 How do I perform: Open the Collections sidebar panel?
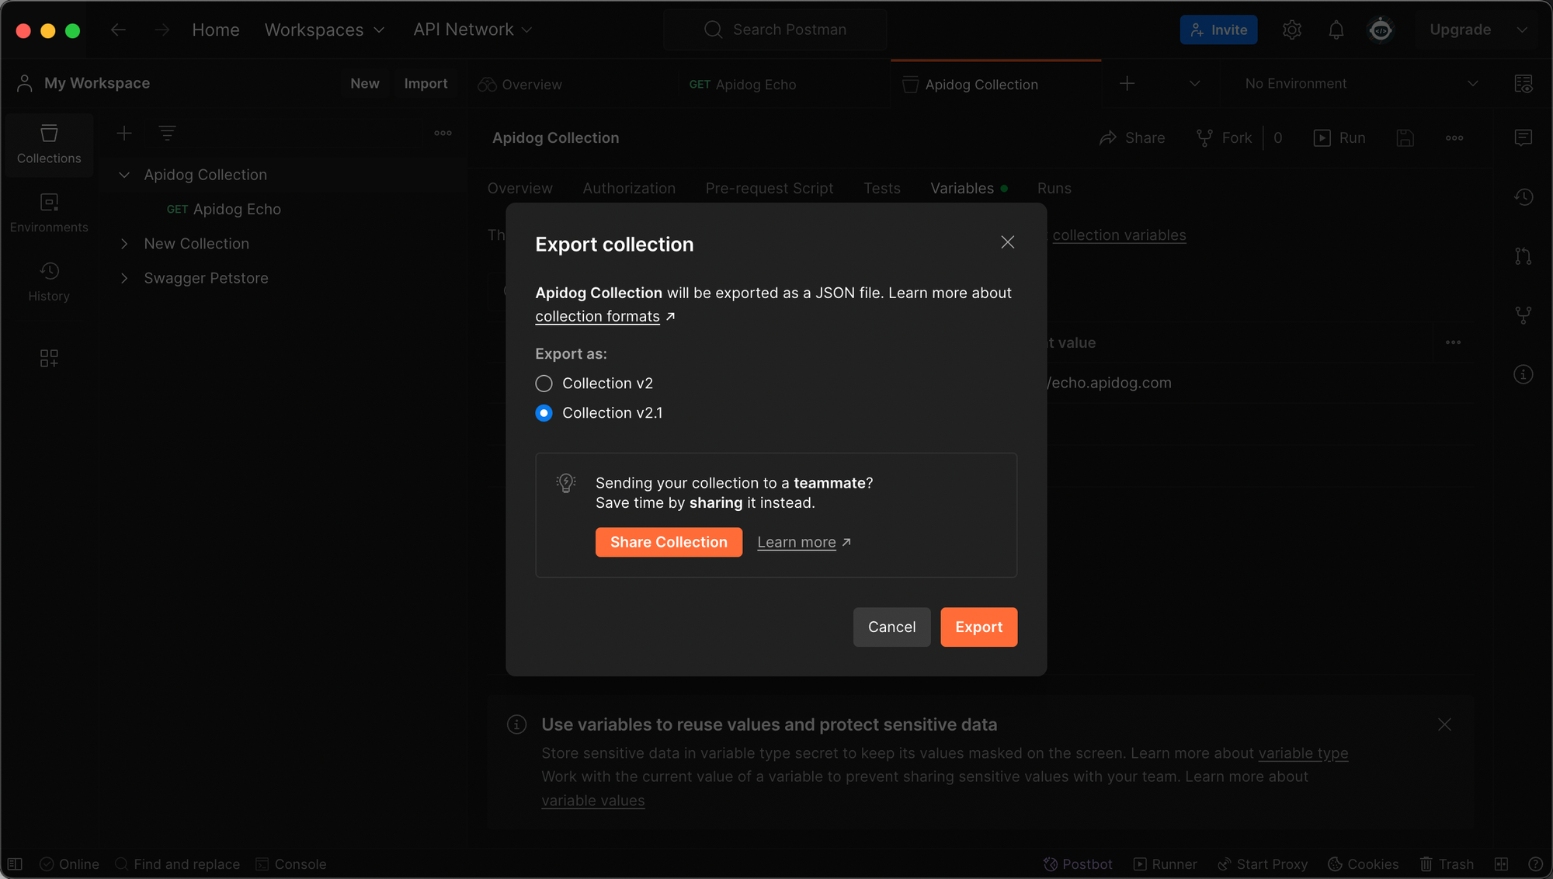point(49,144)
